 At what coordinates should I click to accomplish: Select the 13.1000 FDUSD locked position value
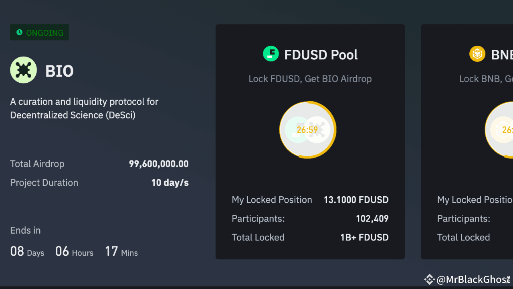[x=356, y=200]
